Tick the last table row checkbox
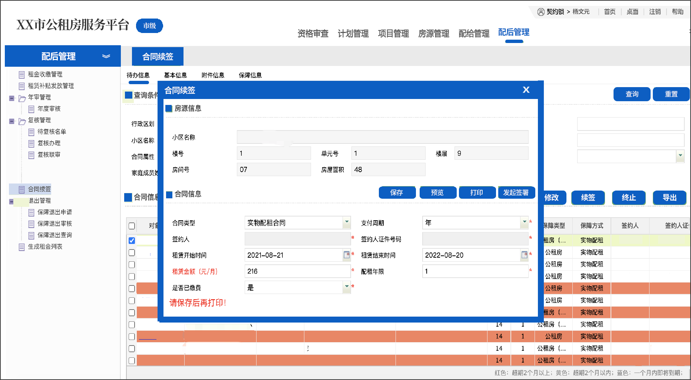 click(x=132, y=360)
